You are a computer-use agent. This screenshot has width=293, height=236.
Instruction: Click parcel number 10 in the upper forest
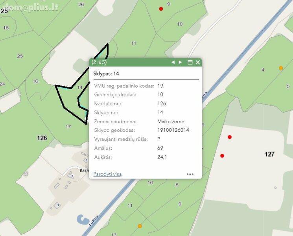180,24
